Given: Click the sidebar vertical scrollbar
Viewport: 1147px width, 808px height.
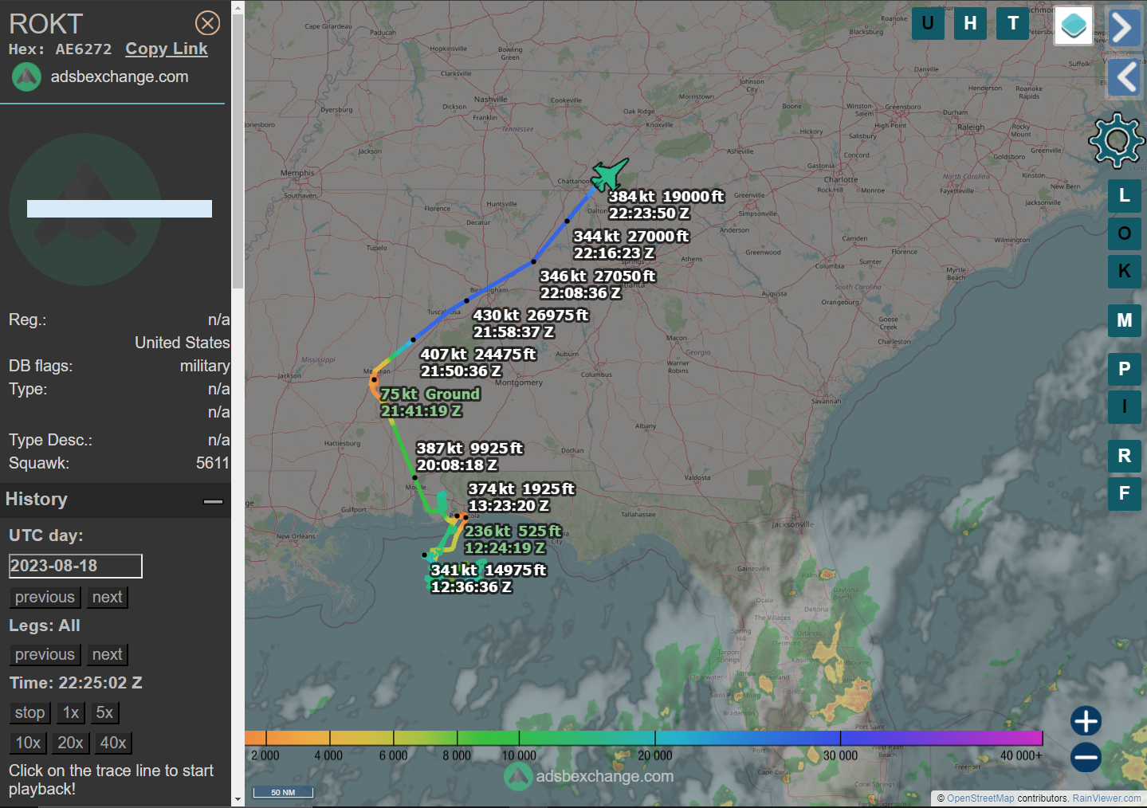Looking at the screenshot, I should click(x=238, y=151).
